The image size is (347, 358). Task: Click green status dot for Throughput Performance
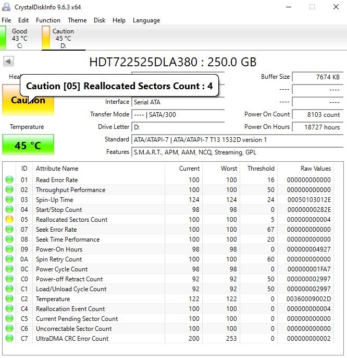9,189
